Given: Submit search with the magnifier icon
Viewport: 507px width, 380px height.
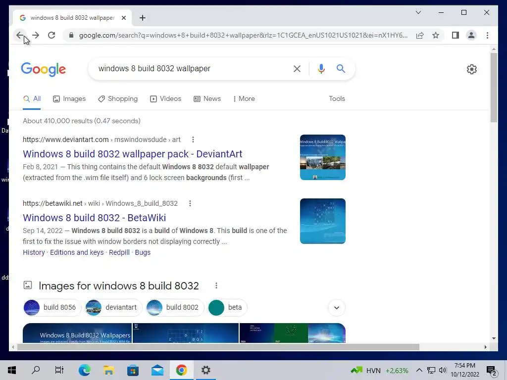Looking at the screenshot, I should click(341, 68).
